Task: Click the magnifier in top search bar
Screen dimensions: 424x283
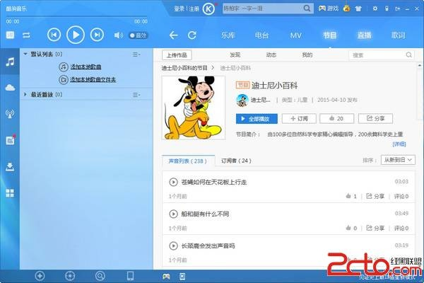Action: coord(307,8)
